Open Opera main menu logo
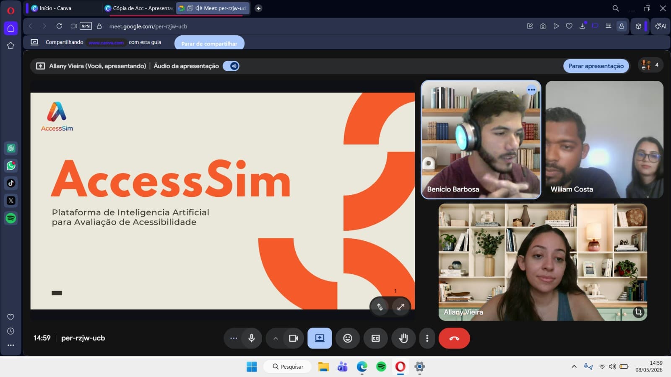Viewport: 671px width, 377px height. click(11, 11)
